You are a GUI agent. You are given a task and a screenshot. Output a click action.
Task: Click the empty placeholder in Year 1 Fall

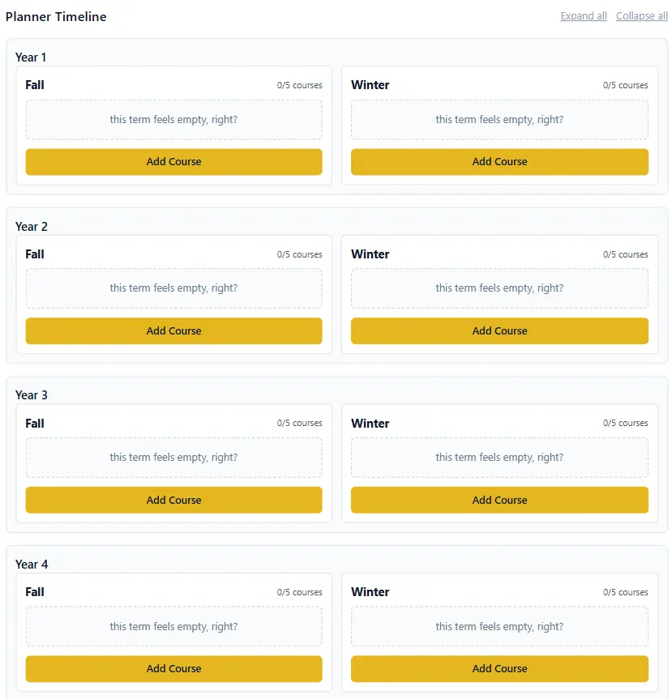point(173,120)
